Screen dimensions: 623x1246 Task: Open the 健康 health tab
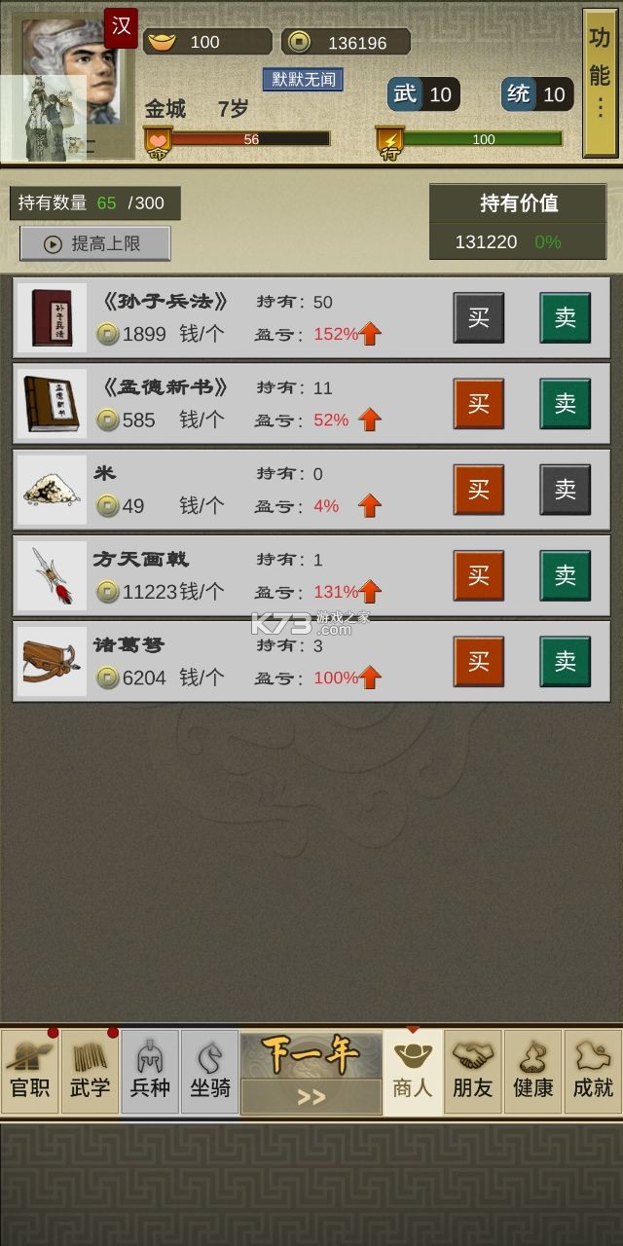(533, 1072)
